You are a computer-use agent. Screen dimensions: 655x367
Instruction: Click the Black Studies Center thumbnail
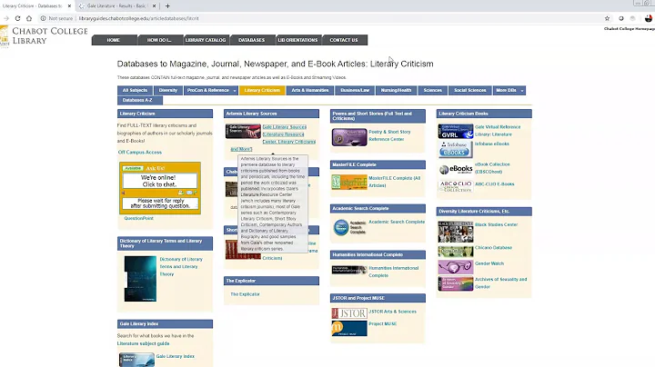coord(456,232)
